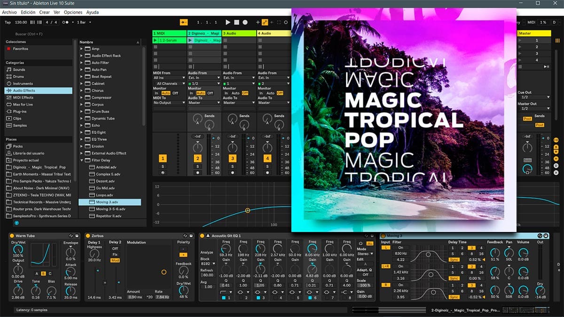
Task: Toggle Warm Tube device on/off
Action: pos(12,236)
